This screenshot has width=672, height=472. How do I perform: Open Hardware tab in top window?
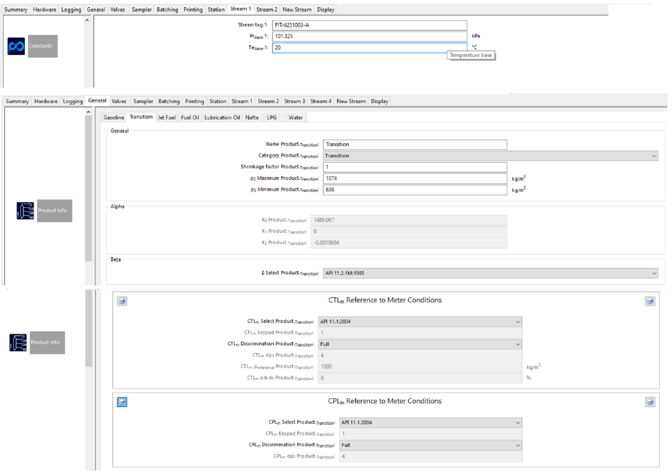point(44,9)
